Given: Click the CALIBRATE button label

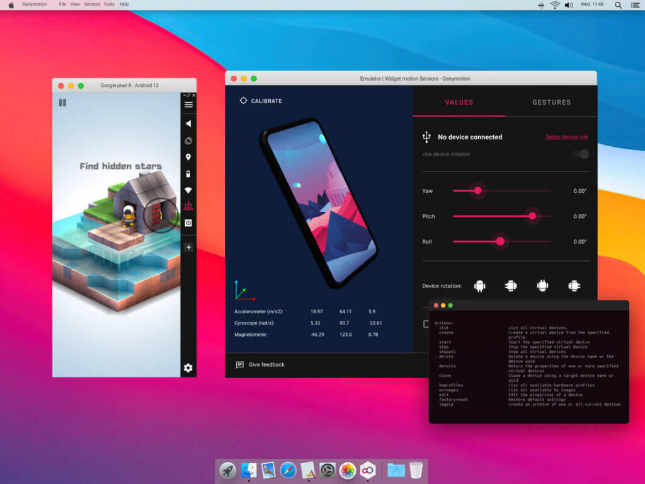Looking at the screenshot, I should click(x=266, y=101).
